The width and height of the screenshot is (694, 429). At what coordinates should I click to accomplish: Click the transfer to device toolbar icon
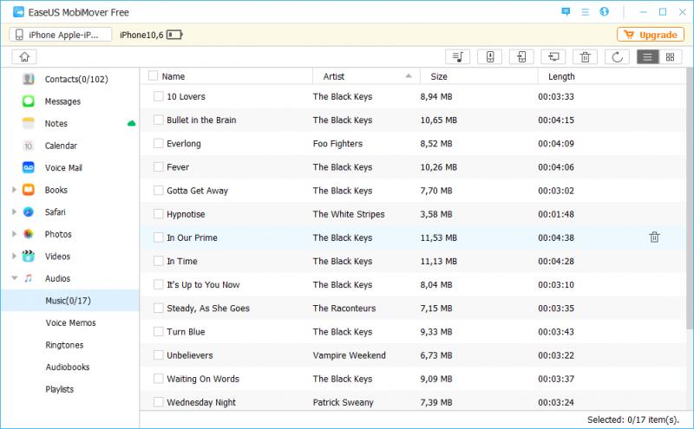point(490,56)
